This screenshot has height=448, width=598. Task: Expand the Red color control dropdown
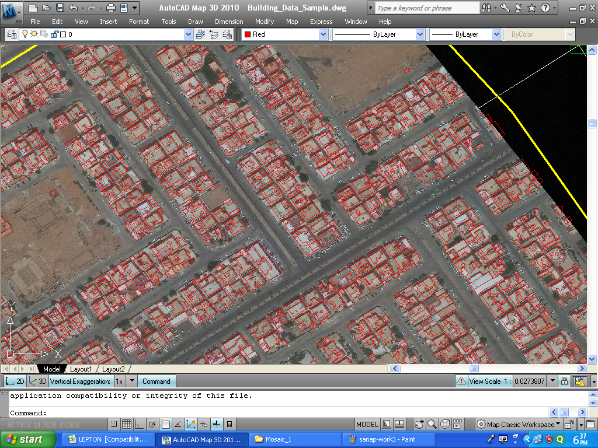coord(323,34)
